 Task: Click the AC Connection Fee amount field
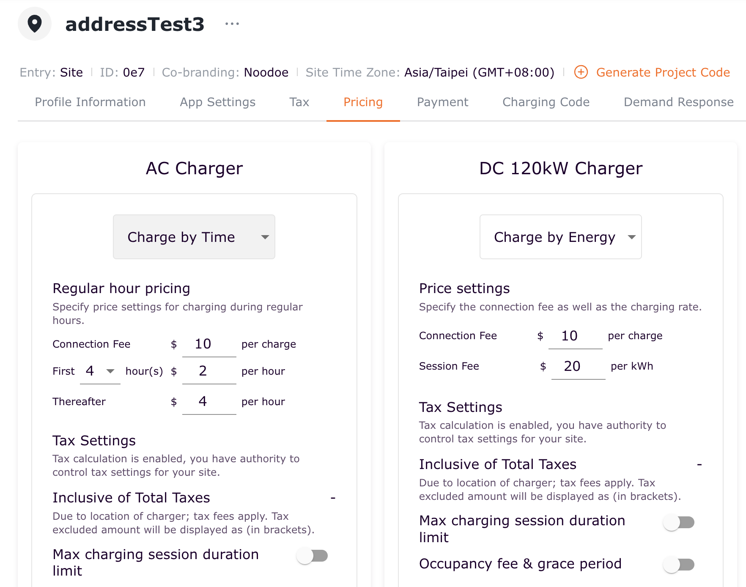click(209, 344)
